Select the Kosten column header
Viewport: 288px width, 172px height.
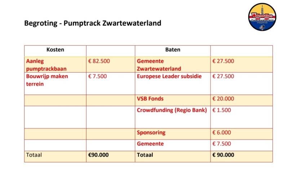[55, 50]
